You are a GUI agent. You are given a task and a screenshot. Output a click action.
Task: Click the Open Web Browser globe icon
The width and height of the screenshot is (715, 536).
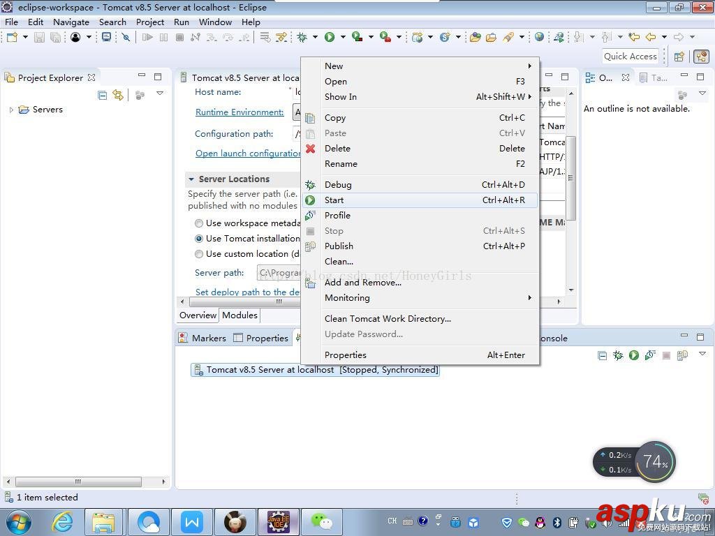coord(539,37)
